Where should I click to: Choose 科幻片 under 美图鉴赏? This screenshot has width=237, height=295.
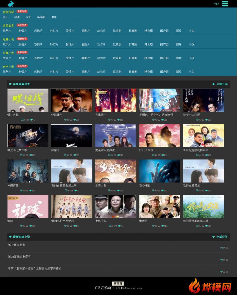click(x=54, y=31)
